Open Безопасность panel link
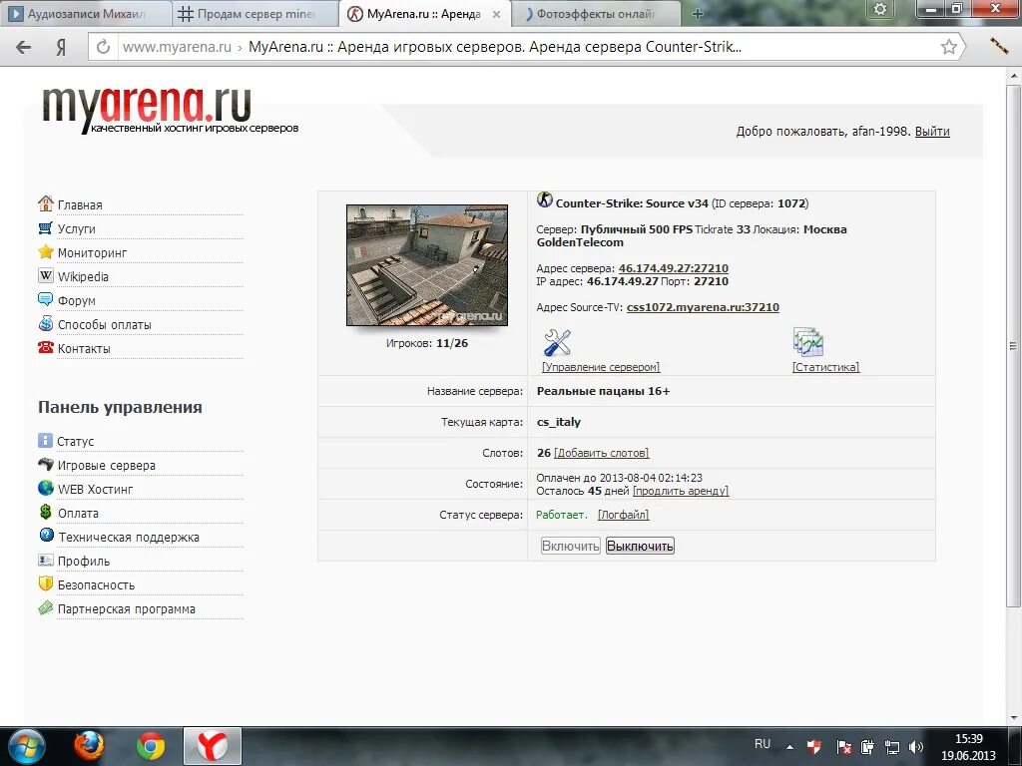This screenshot has width=1022, height=766. point(96,584)
